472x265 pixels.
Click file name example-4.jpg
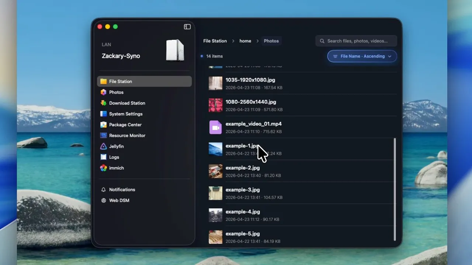(x=243, y=212)
